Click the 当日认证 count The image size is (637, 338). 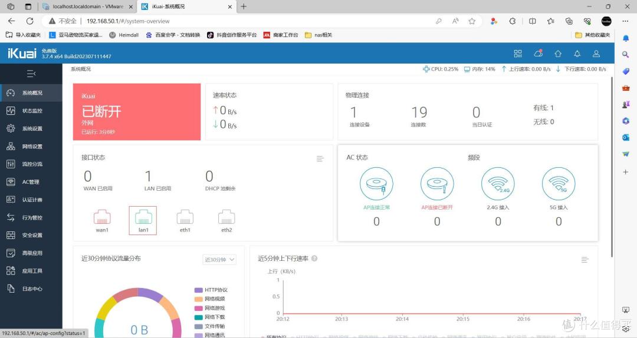[477, 112]
